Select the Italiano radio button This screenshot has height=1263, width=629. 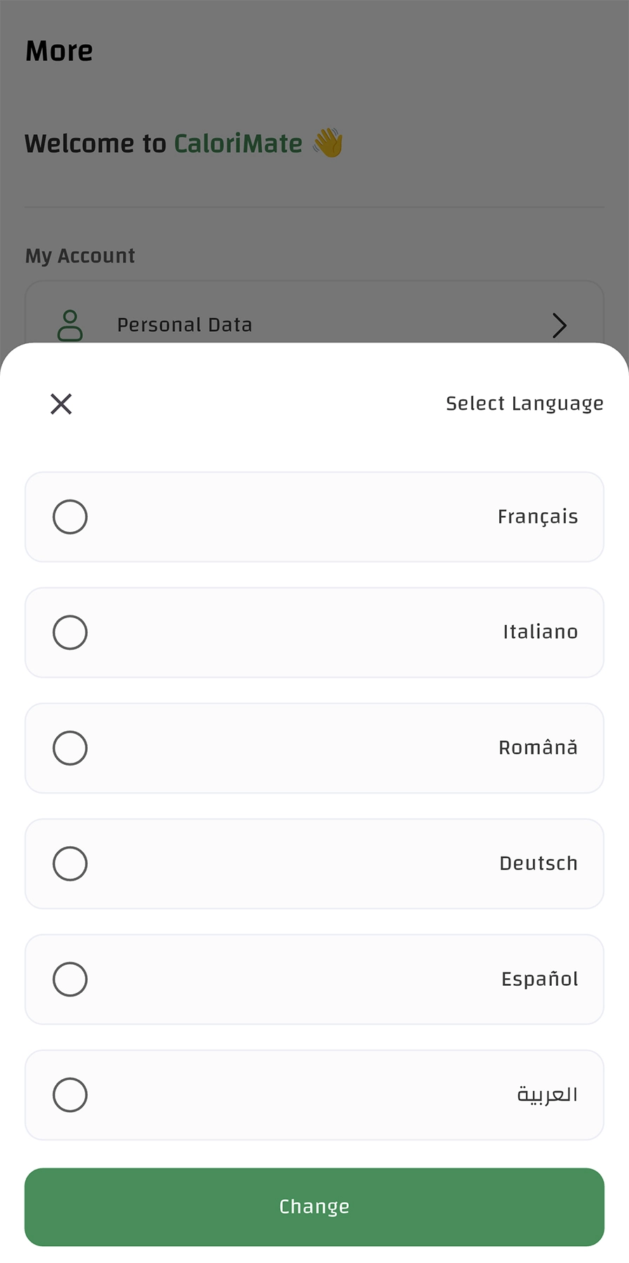70,632
